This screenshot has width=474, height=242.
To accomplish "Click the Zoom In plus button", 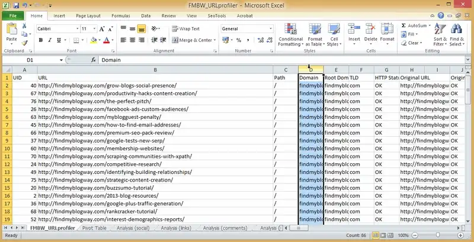I will coord(461,235).
